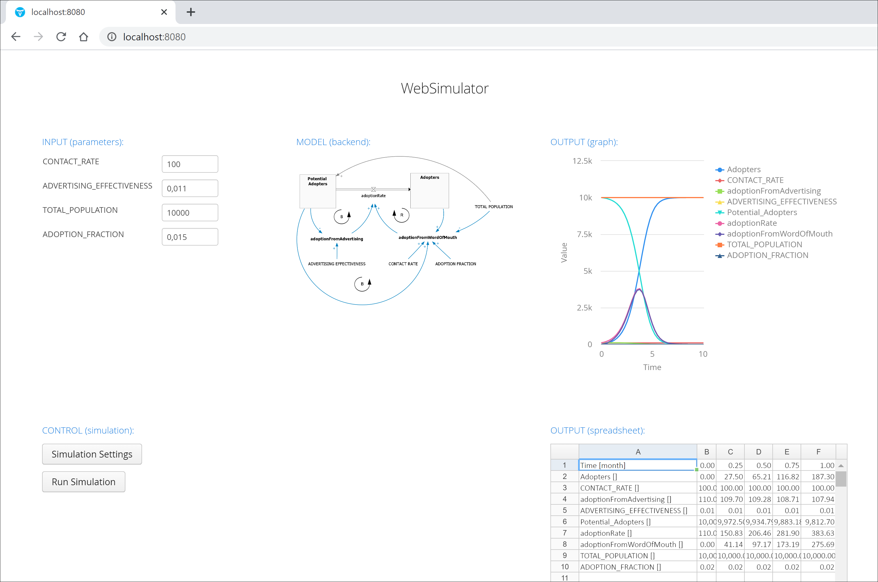878x582 pixels.
Task: Click the localhost:8080 browser tab
Action: point(85,12)
